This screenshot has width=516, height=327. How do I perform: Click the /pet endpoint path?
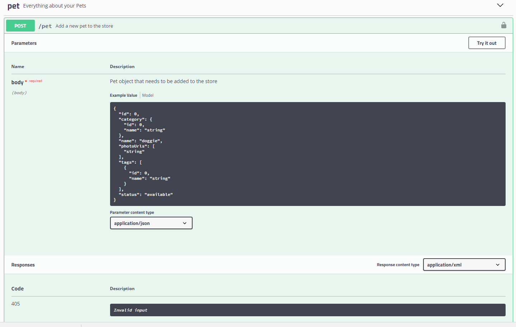[45, 26]
